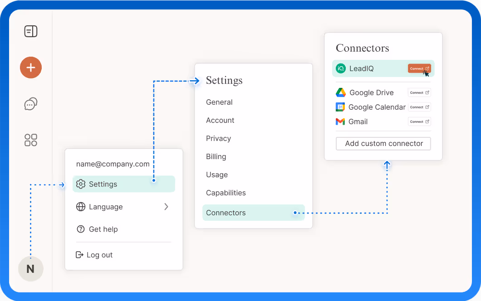Select Privacy in the Settings menu
481x301 pixels.
click(x=218, y=138)
